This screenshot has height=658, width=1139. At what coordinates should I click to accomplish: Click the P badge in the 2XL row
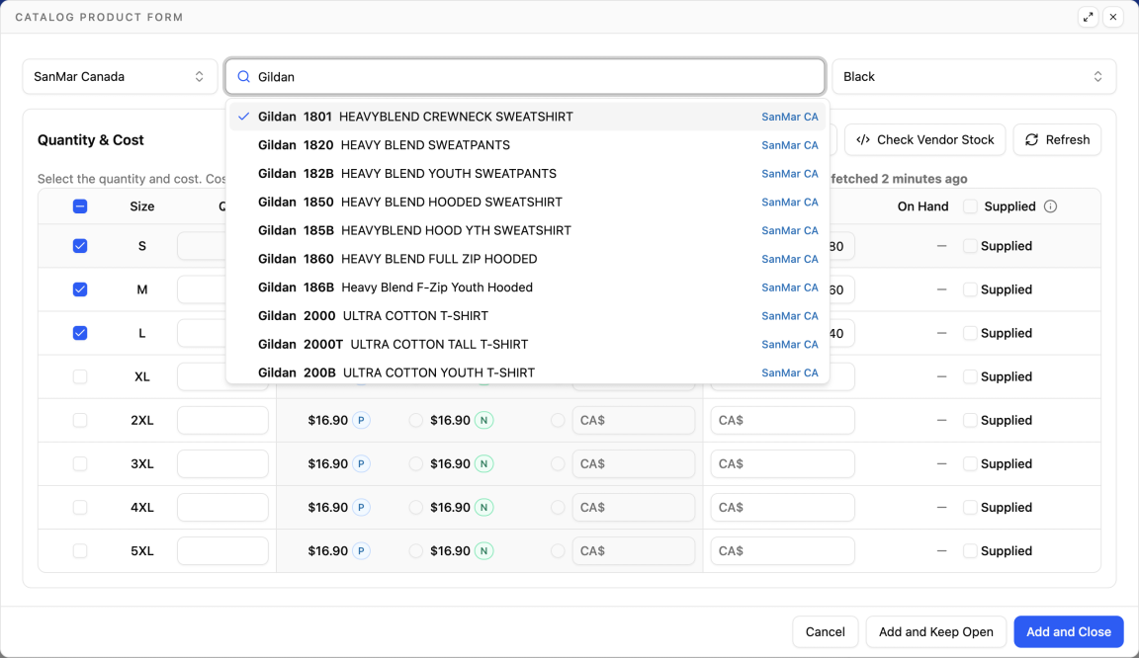click(361, 420)
